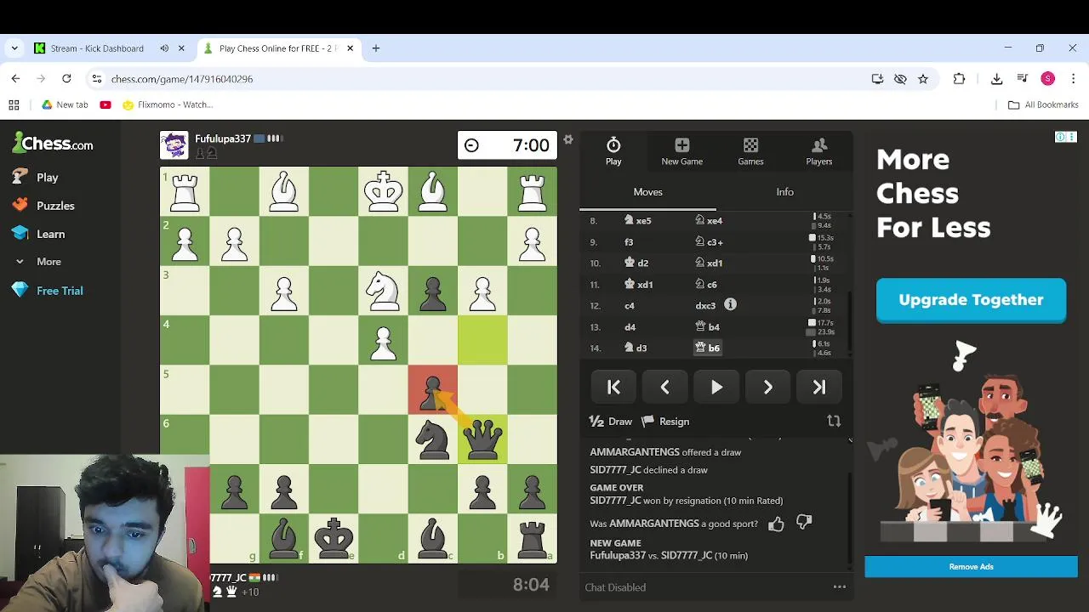Viewport: 1089px width, 612px height.
Task: Select the highlighted red pawn square
Action: coord(433,389)
